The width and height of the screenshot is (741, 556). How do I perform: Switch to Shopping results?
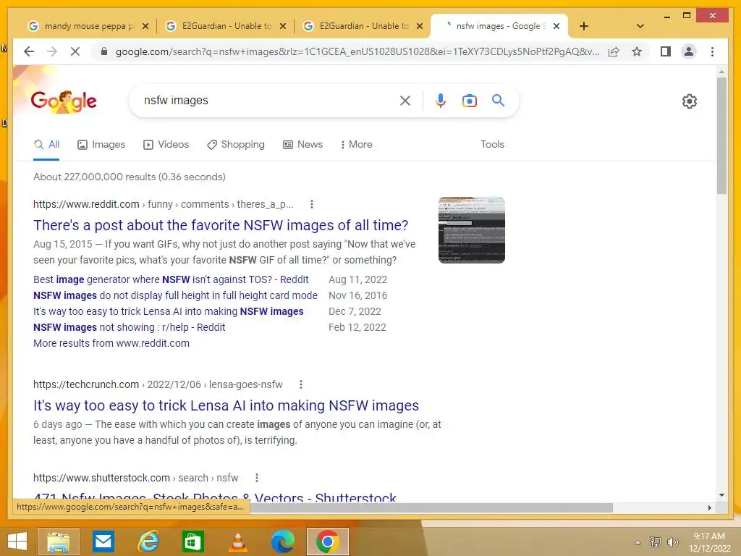pos(236,144)
